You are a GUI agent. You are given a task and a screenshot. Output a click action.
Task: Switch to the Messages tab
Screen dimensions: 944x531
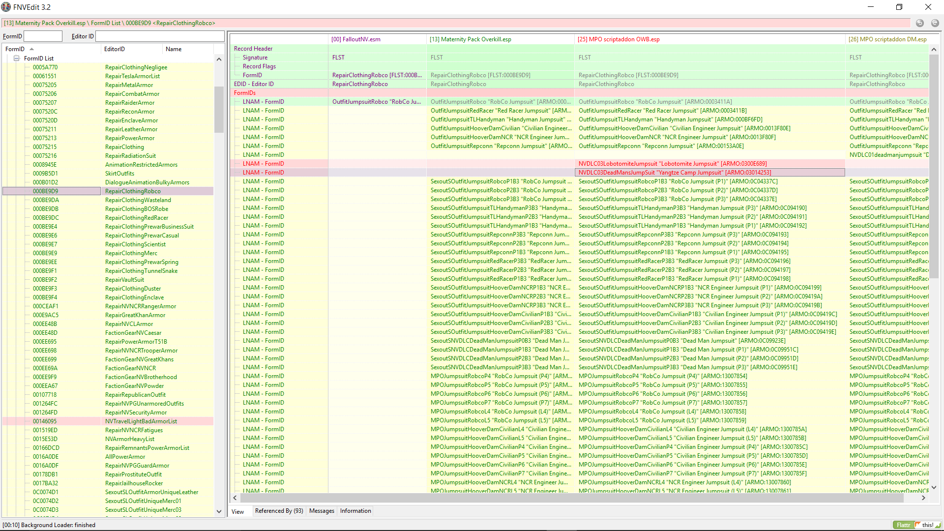pos(322,511)
